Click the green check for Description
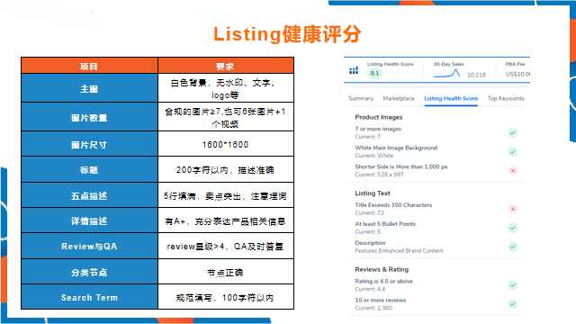Image resolution: width=576 pixels, height=324 pixels. pos(513,247)
